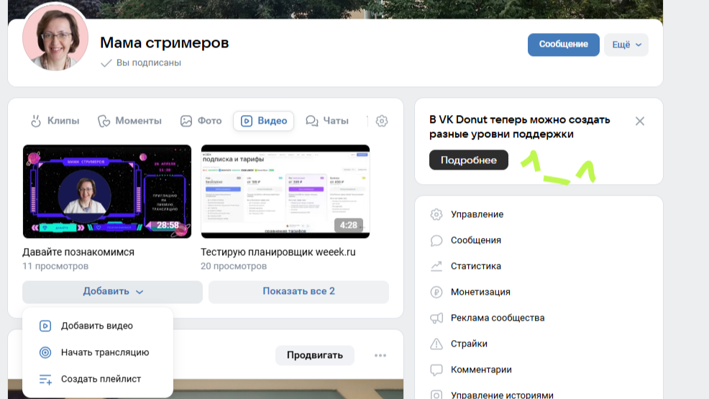Click the Реклама сообщества megaphone icon
Screen dimensions: 709x399
(436, 318)
